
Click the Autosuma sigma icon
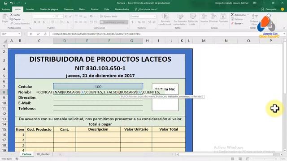232,15
